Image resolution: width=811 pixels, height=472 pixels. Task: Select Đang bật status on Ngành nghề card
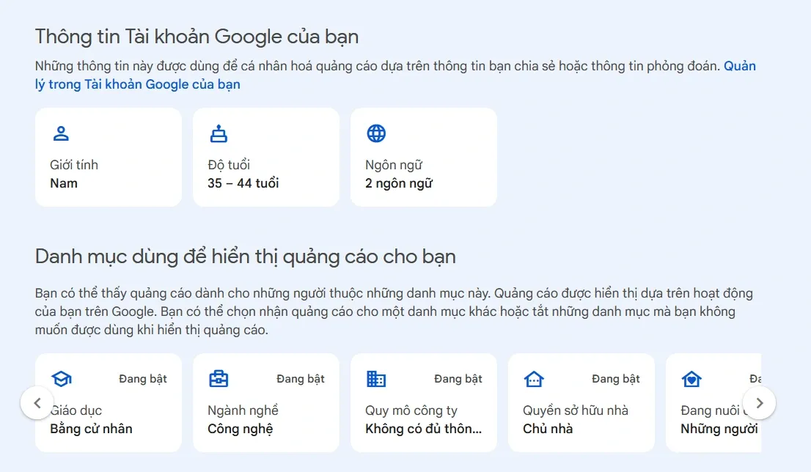(301, 379)
